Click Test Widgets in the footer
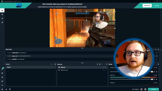Screen dimensions: 162x91 [135, 89]
